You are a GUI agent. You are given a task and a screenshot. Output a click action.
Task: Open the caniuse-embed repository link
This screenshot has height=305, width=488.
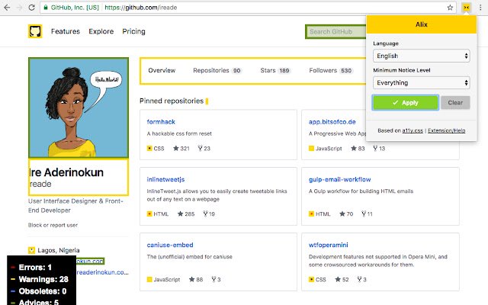pos(170,245)
